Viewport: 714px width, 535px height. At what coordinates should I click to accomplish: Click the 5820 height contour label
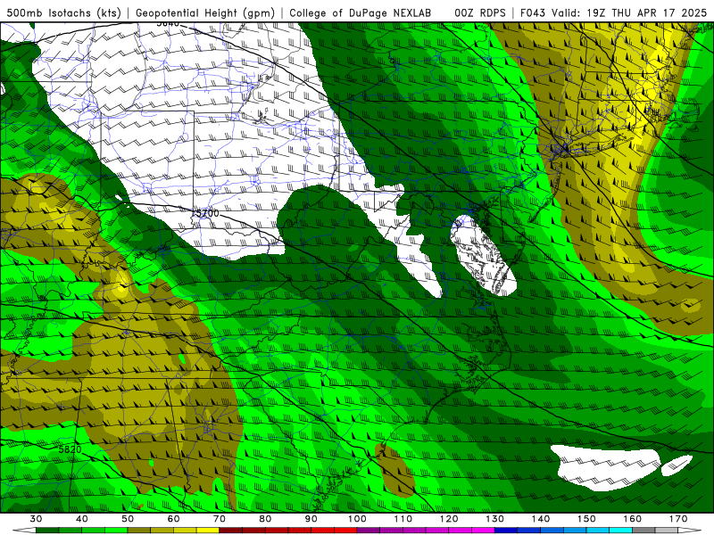coord(71,449)
